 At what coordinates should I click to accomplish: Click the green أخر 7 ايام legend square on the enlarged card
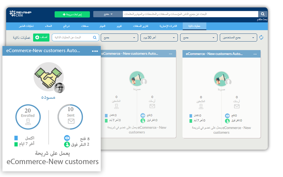(x=16, y=144)
